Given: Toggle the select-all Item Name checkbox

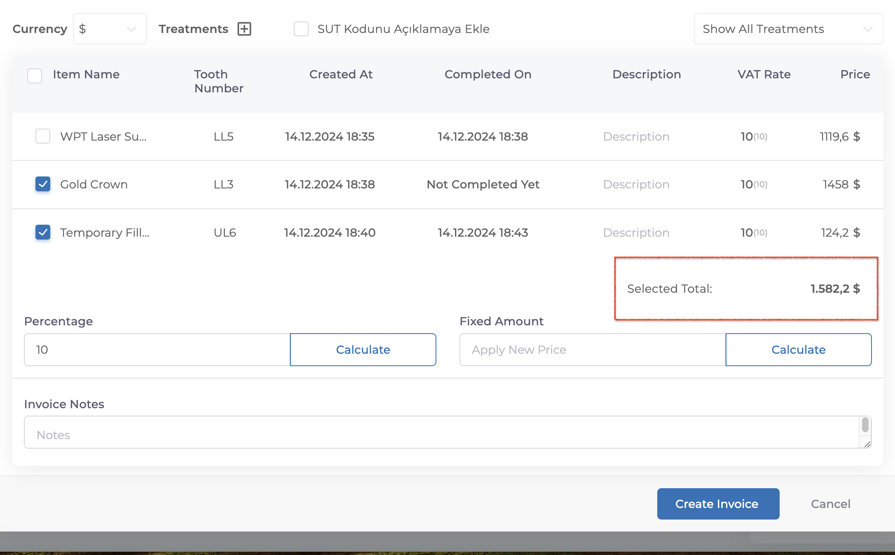Looking at the screenshot, I should 35,75.
